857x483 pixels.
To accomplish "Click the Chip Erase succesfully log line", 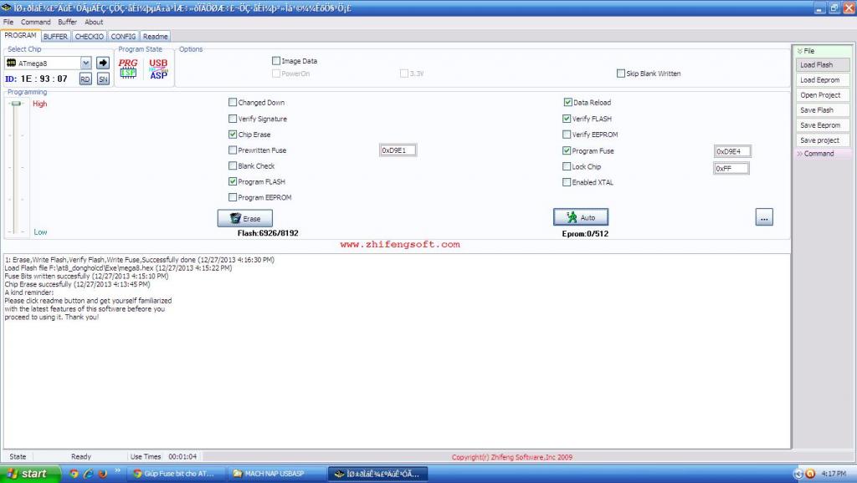I will click(x=77, y=284).
